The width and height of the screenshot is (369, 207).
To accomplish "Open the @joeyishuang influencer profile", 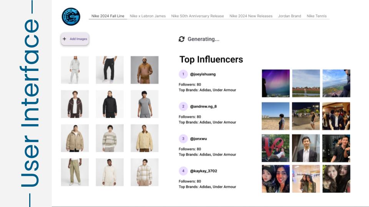I will tap(203, 74).
